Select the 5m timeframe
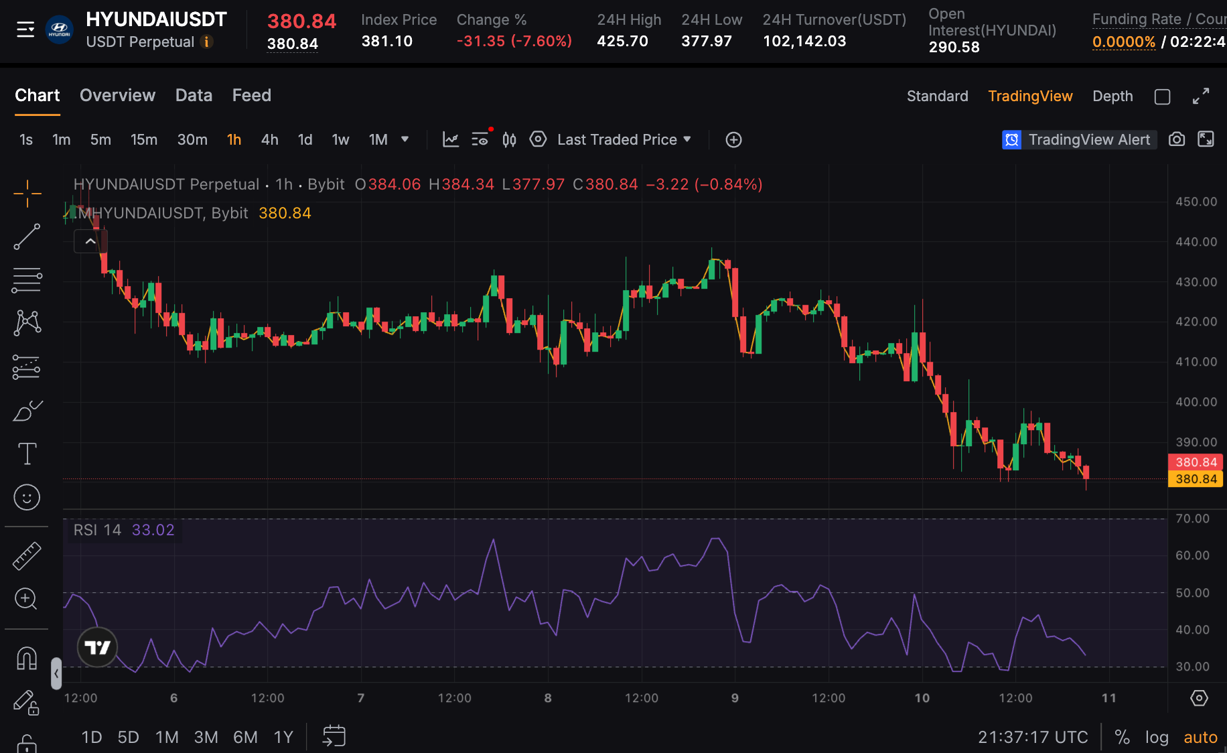The height and width of the screenshot is (753, 1227). tap(100, 139)
